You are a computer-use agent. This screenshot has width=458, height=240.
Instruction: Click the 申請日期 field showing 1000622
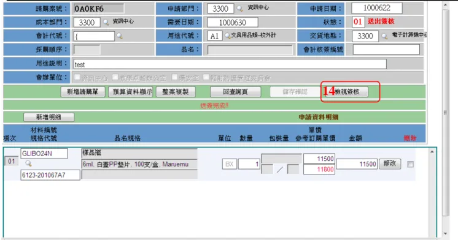point(377,8)
